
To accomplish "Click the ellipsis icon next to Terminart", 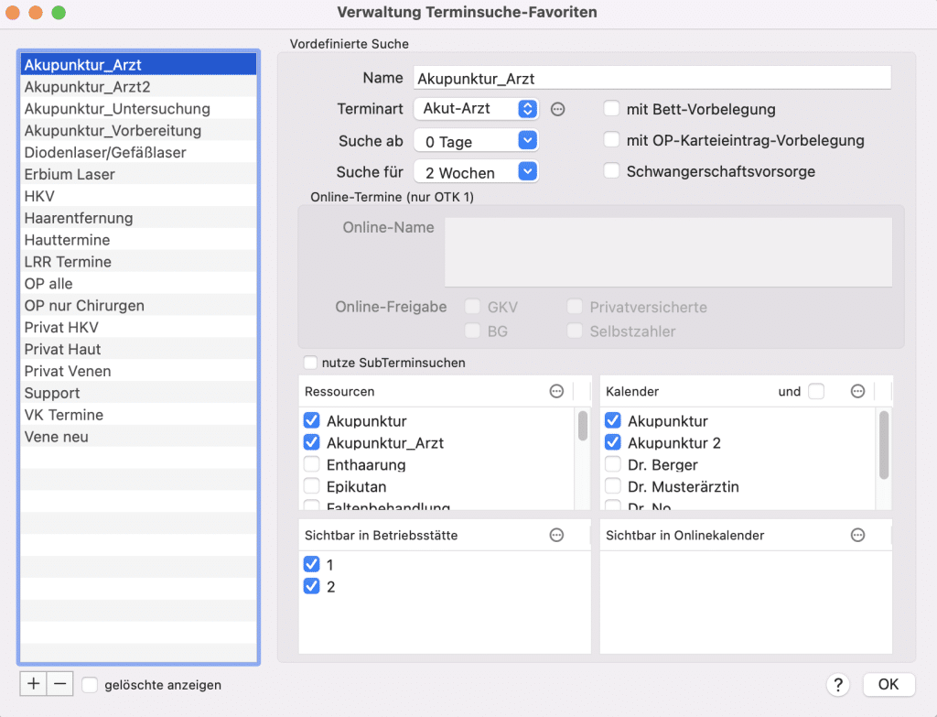I will pos(557,110).
